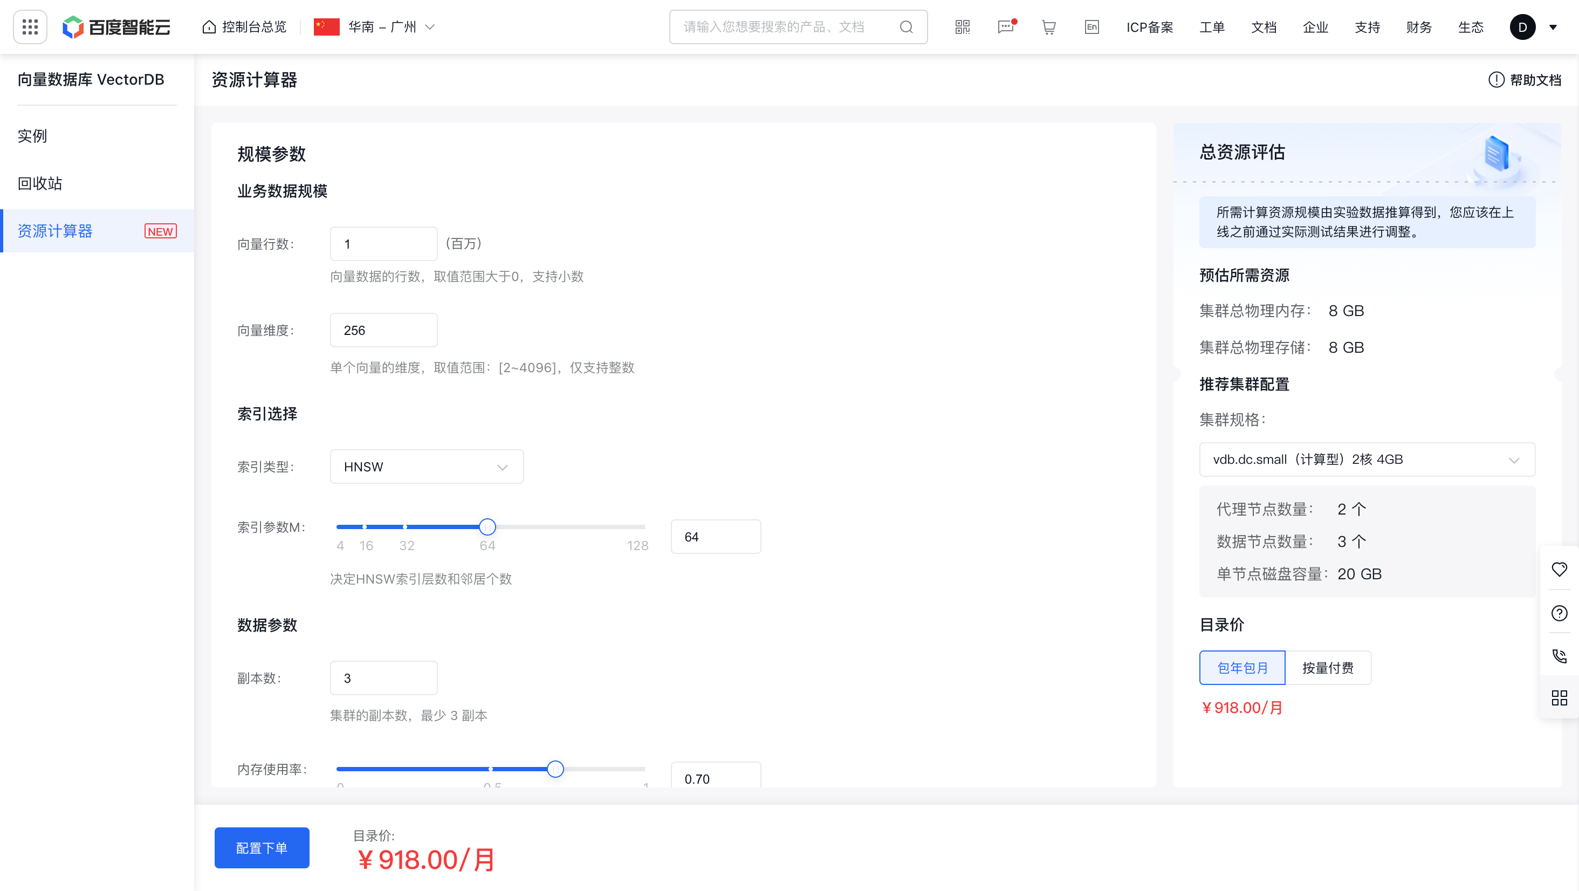Open 支持 in top navigation

pyautogui.click(x=1367, y=27)
